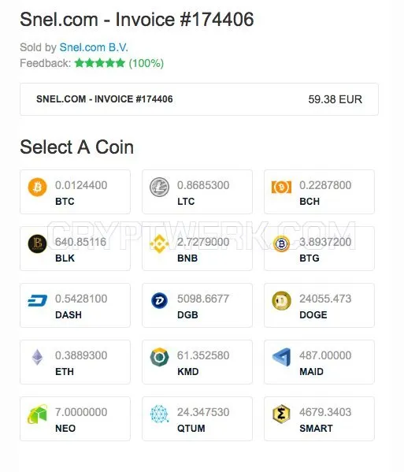Select the Ethereum ETH diamond icon
The height and width of the screenshot is (472, 404).
point(37,357)
